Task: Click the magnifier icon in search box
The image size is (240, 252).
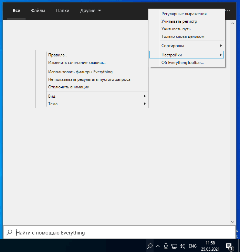Action: [9, 232]
